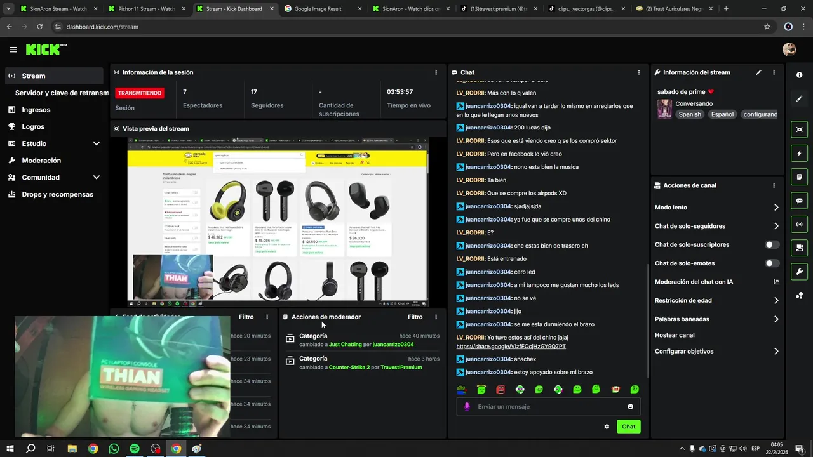Open emoji picker in message box
The image size is (813, 457).
pyautogui.click(x=630, y=407)
